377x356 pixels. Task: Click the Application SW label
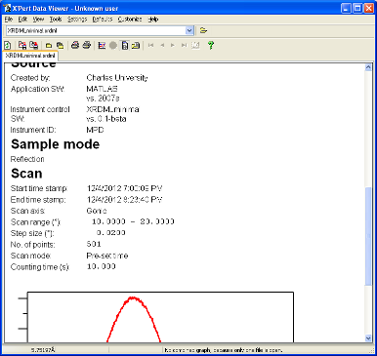click(37, 89)
